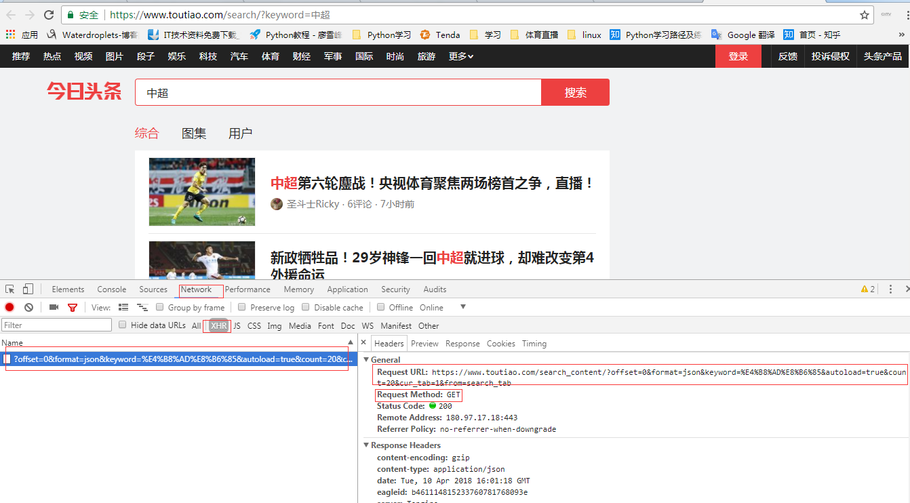910x503 pixels.
Task: Select the All request type filter
Action: point(196,325)
